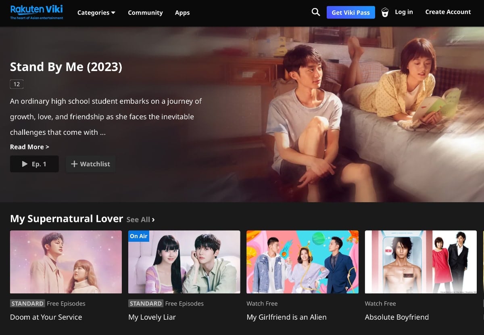The width and height of the screenshot is (484, 335).
Task: Click Create Account
Action: point(448,12)
